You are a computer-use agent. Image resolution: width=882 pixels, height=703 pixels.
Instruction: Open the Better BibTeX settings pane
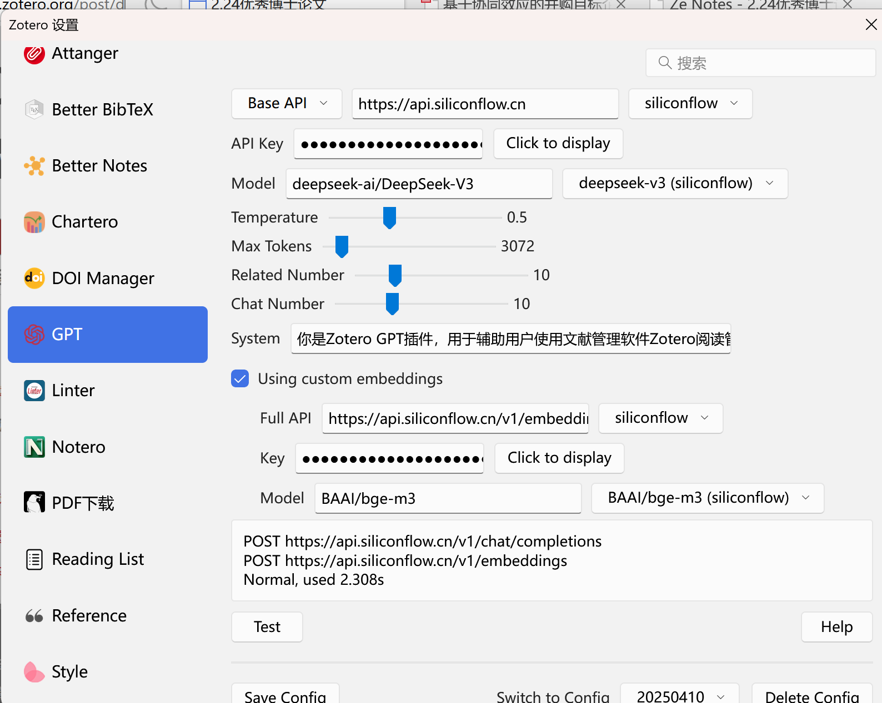pos(108,110)
